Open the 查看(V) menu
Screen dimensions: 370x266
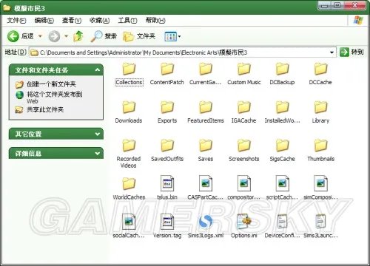coord(72,20)
